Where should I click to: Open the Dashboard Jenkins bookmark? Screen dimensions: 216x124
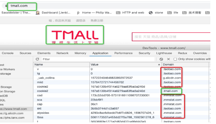pos(56,13)
